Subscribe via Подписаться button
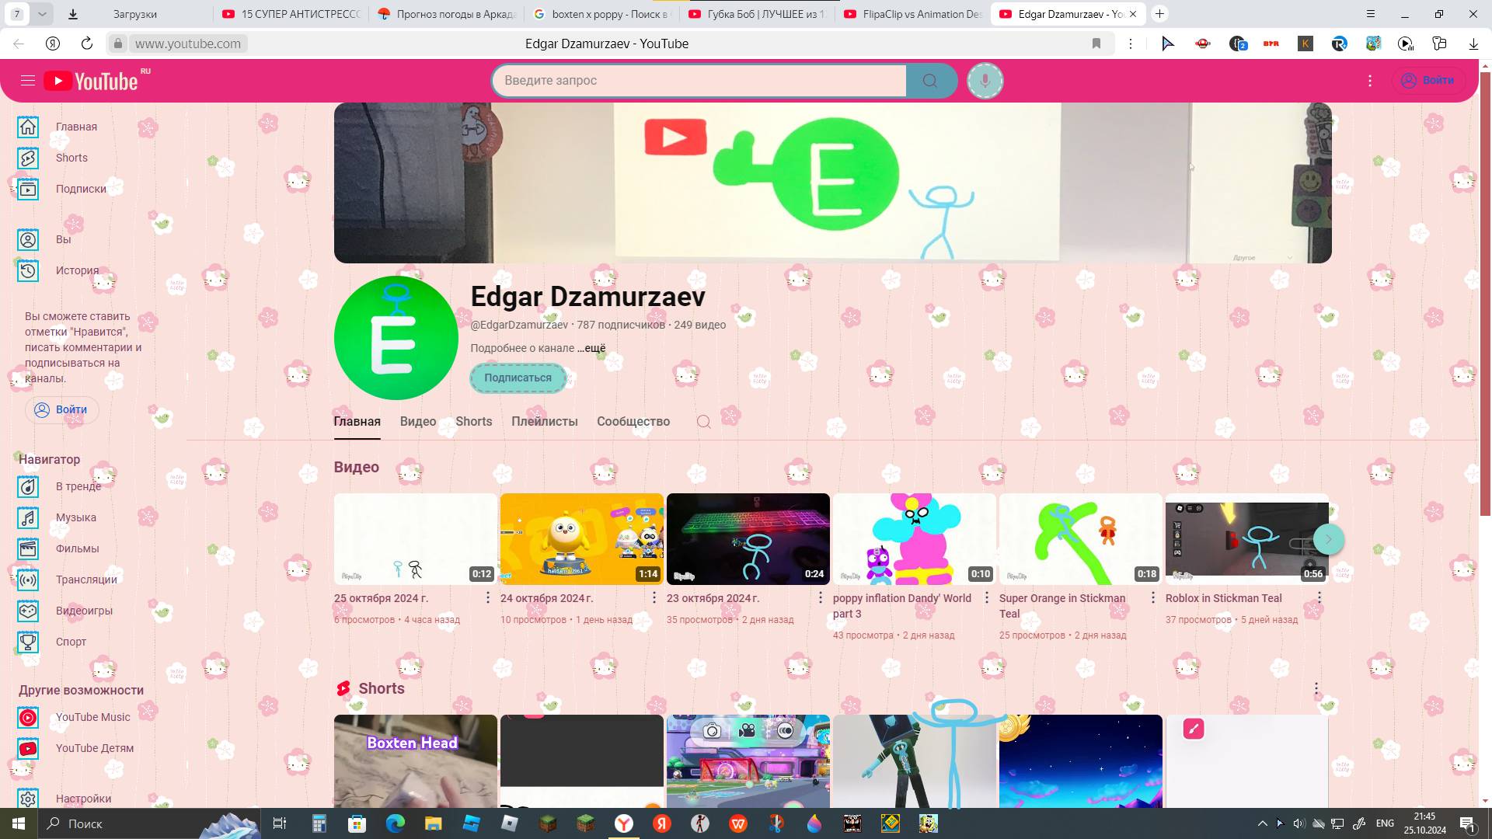Viewport: 1492px width, 839px height. tap(518, 378)
